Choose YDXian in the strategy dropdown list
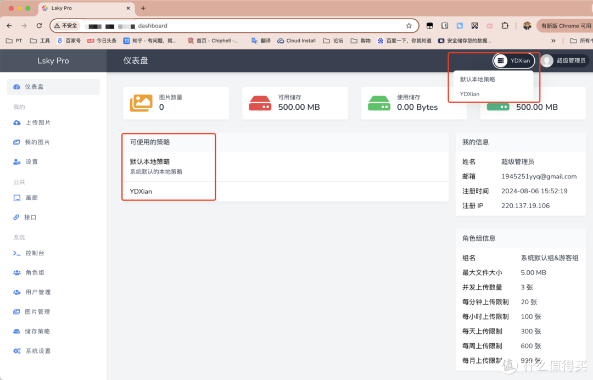This screenshot has width=593, height=380. pos(469,93)
